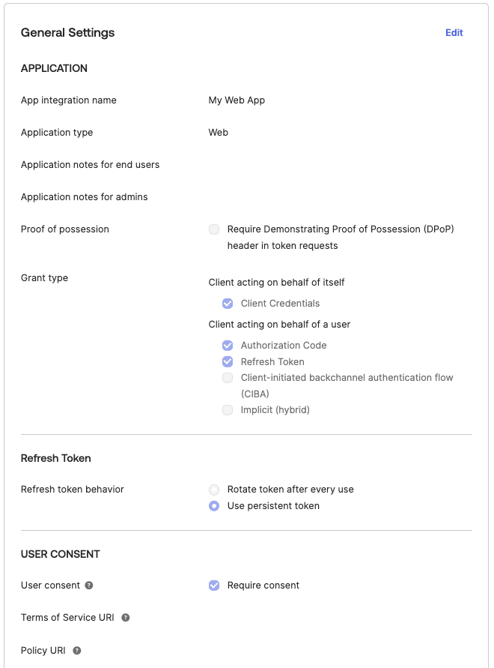Uncheck the Client Credentials grant type
This screenshot has width=494, height=668.
pyautogui.click(x=228, y=303)
